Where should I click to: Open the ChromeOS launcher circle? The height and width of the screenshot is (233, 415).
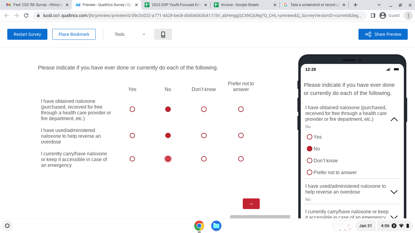click(7, 226)
